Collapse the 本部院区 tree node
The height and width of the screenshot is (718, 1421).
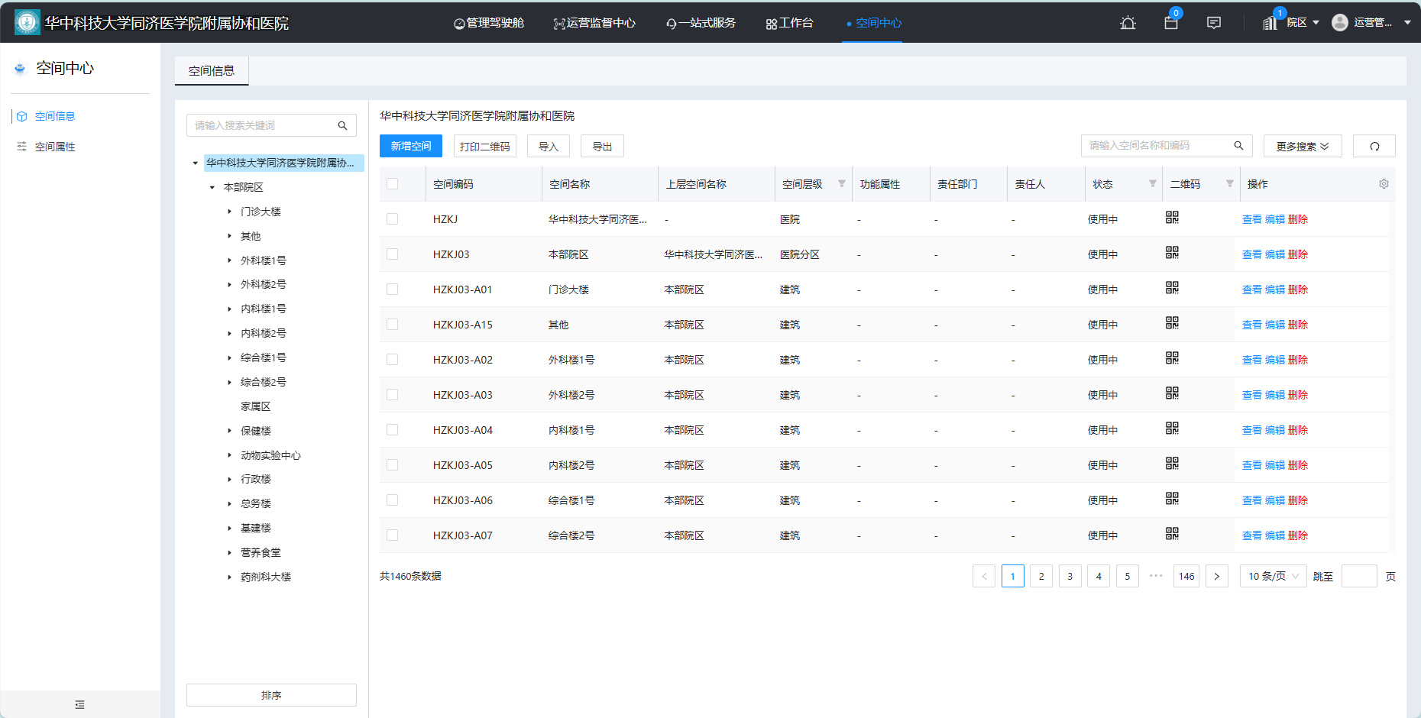click(x=212, y=186)
